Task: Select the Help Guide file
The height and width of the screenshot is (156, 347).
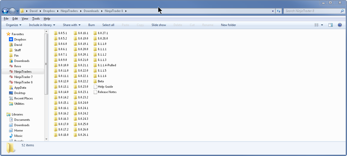Action: (x=103, y=87)
